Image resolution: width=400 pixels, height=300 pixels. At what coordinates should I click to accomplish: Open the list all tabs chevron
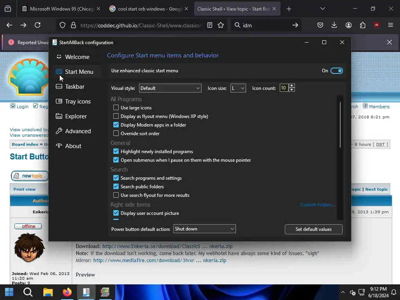pyautogui.click(x=322, y=9)
